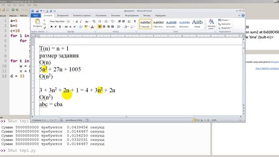Open the Select dropdown in the Editing group

pos(225,28)
